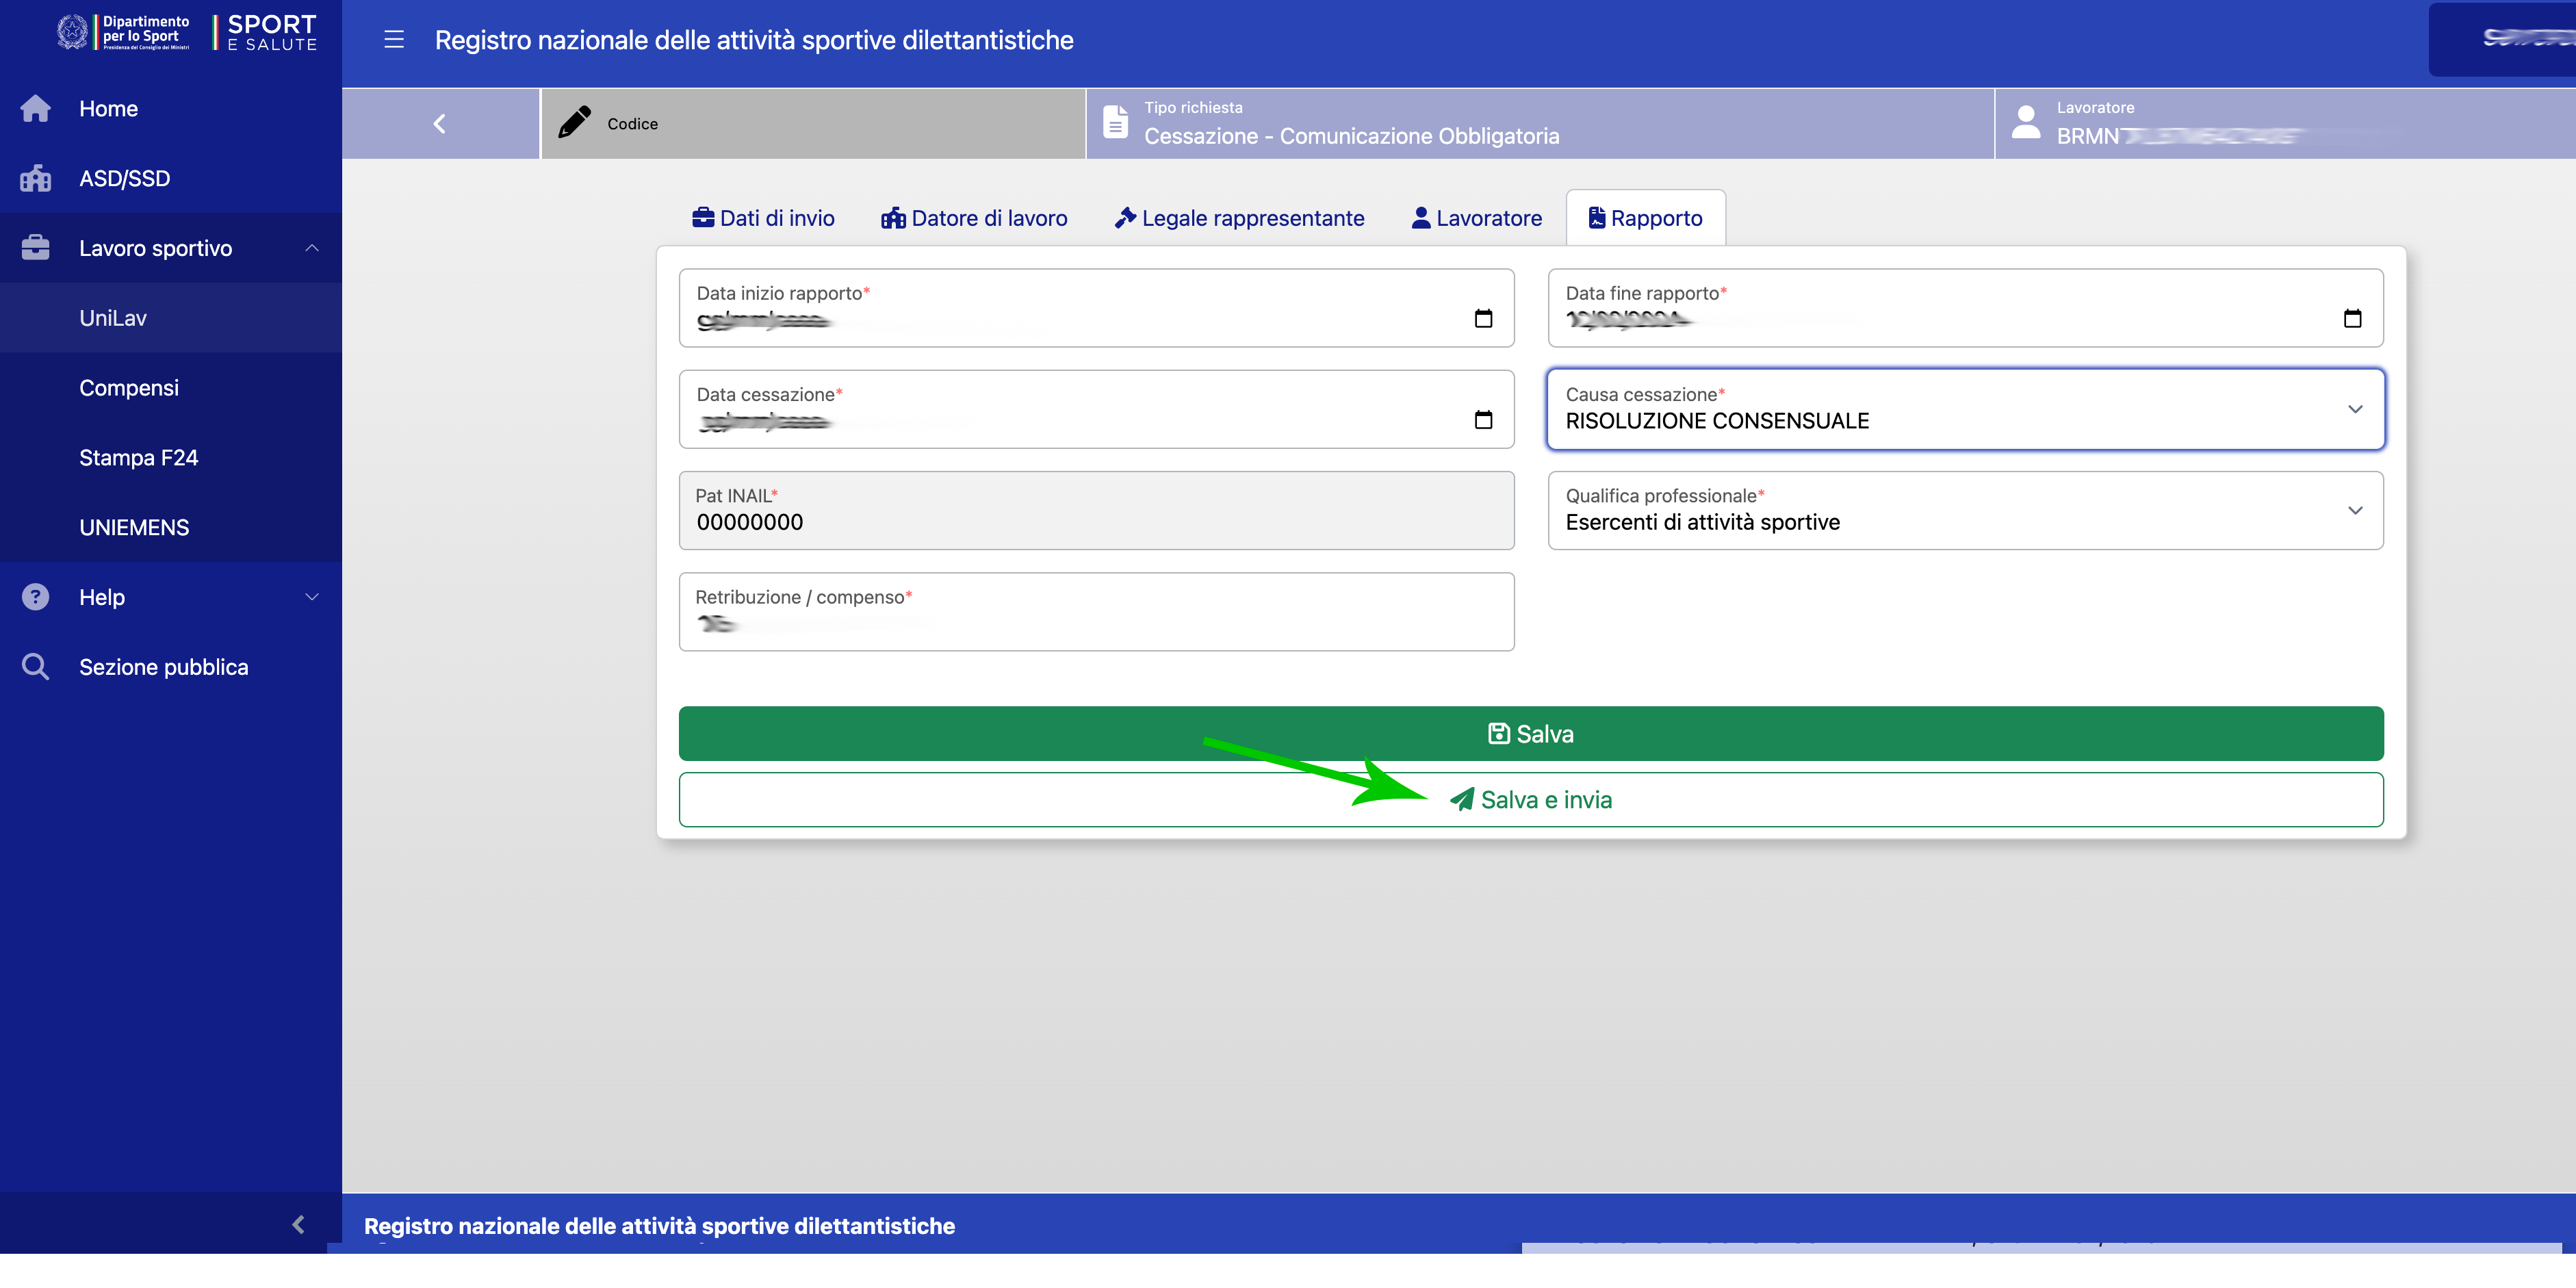The height and width of the screenshot is (1288, 2576).
Task: Expand the Help menu section
Action: coord(311,597)
